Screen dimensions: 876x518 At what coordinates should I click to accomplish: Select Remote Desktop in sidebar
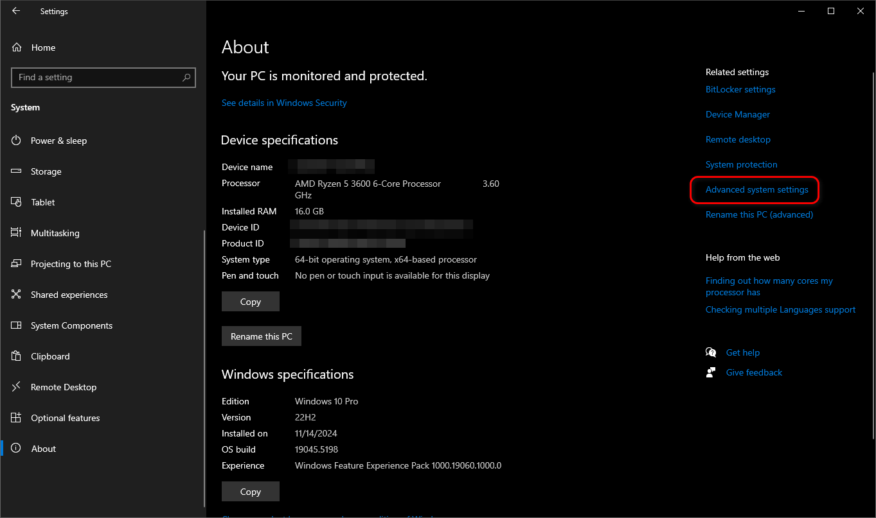[64, 387]
